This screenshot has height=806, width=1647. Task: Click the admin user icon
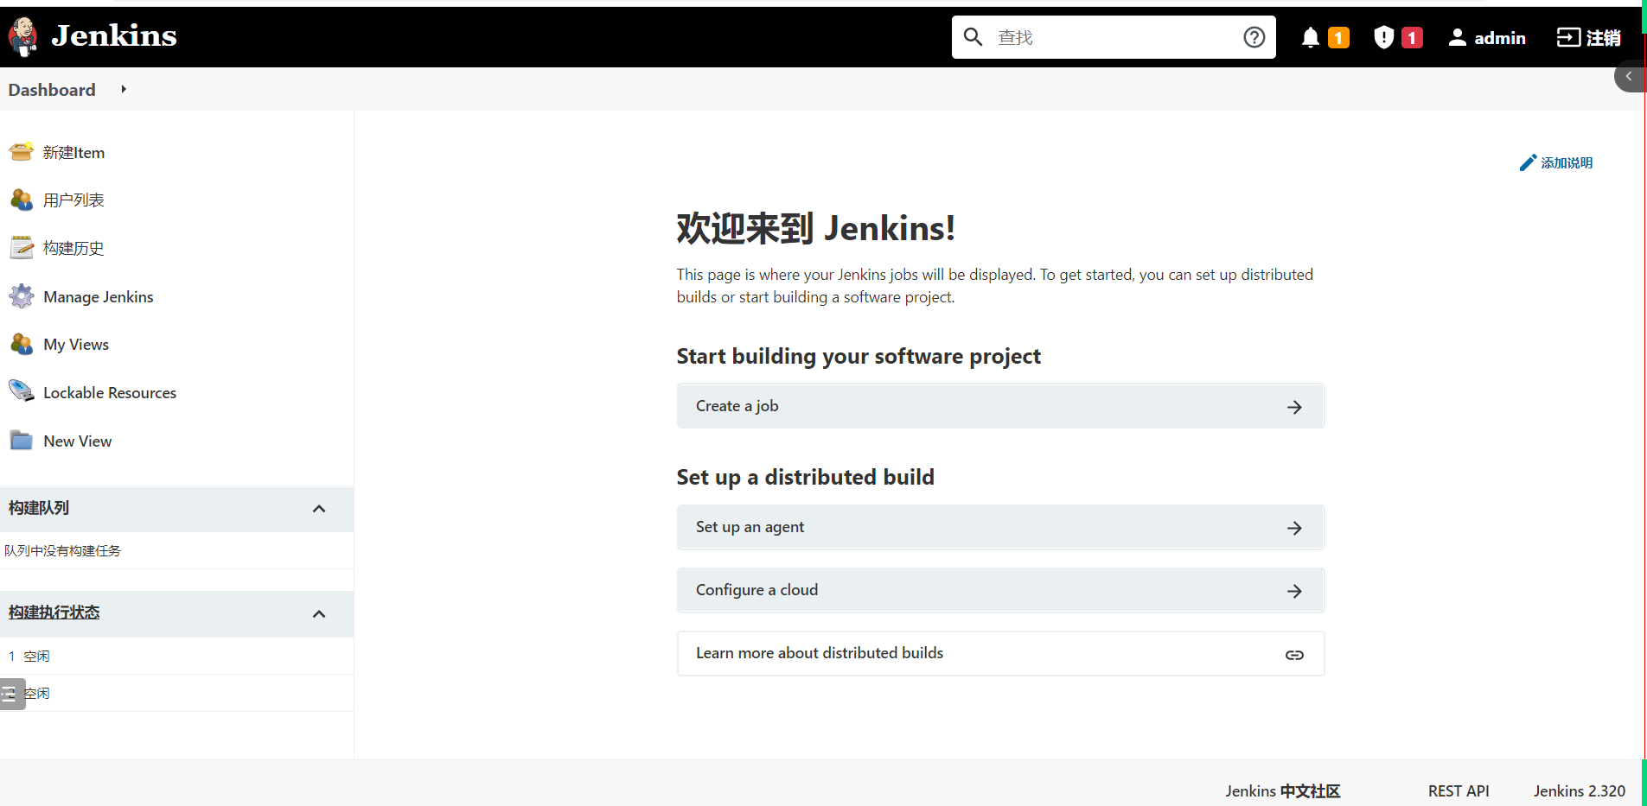(x=1458, y=37)
